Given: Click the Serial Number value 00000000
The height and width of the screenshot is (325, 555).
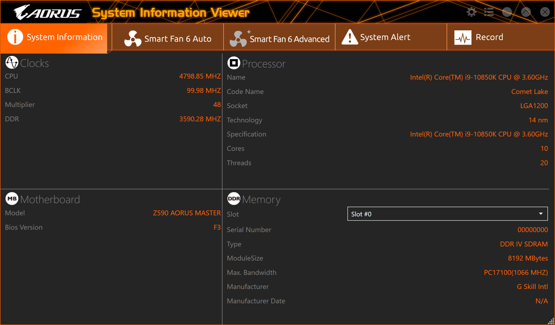Looking at the screenshot, I should (532, 230).
